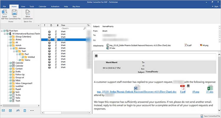Click Save Converted File in status bar
The width and height of the screenshot is (221, 118).
[210, 116]
